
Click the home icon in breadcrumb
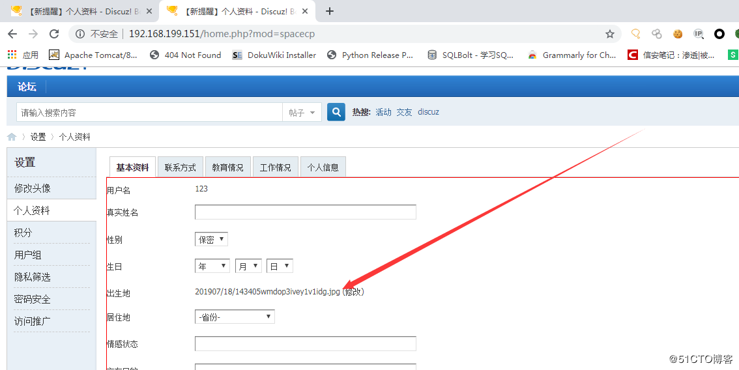click(x=12, y=137)
